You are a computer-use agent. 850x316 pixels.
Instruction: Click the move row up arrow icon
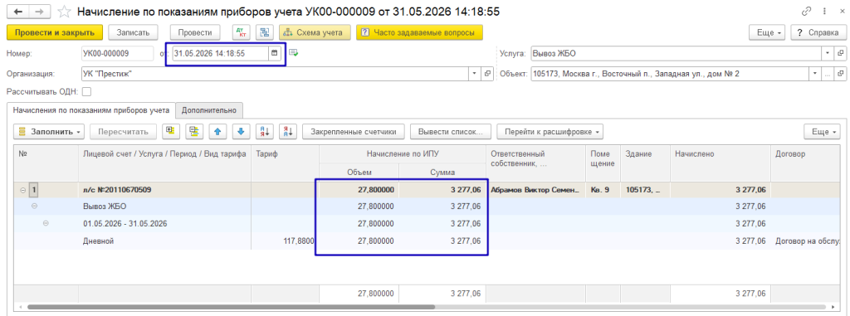tap(218, 131)
